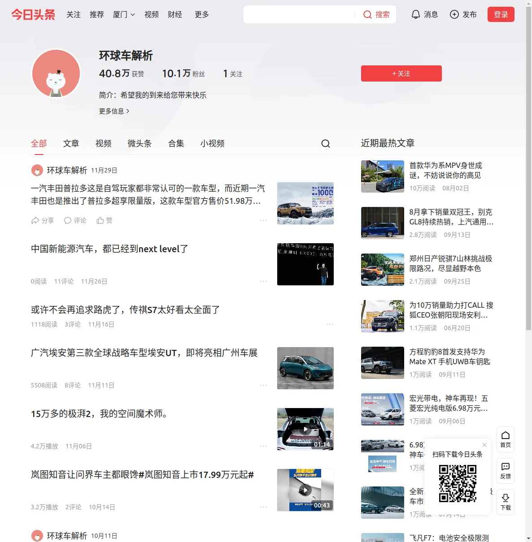532x542 pixels.
Task: Open 推荐 in top navigation
Action: tap(97, 14)
